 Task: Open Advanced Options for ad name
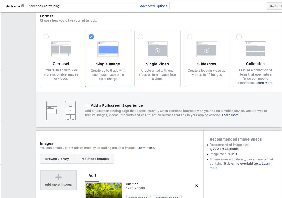coord(154,6)
